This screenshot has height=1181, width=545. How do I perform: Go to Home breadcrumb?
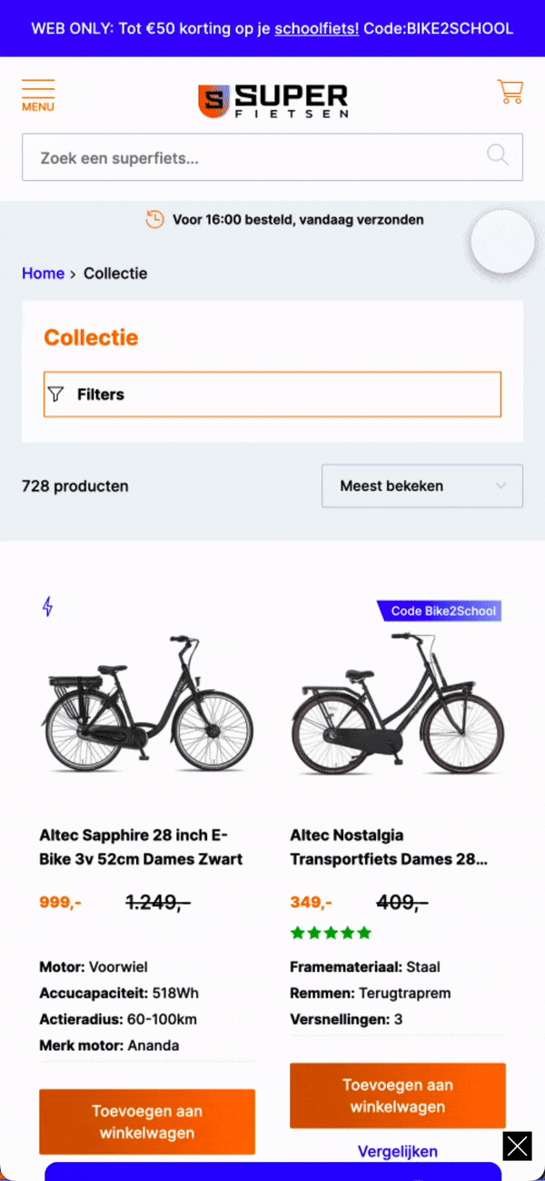[43, 274]
